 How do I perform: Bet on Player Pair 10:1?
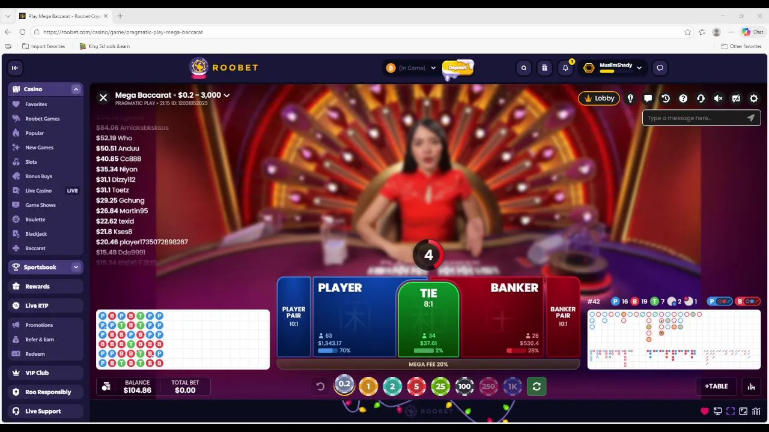(x=294, y=317)
